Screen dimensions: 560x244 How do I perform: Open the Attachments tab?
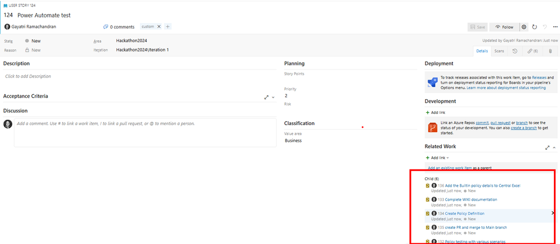pyautogui.click(x=550, y=51)
